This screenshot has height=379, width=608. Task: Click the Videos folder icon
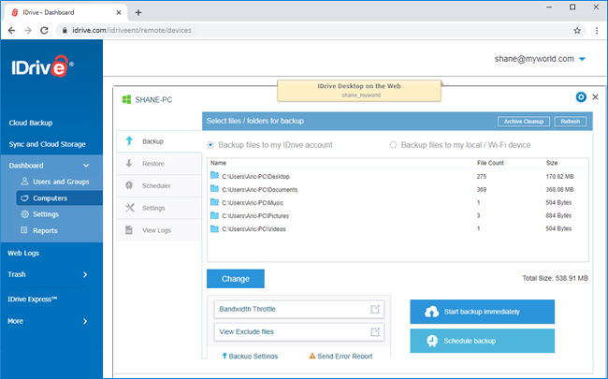(x=214, y=228)
